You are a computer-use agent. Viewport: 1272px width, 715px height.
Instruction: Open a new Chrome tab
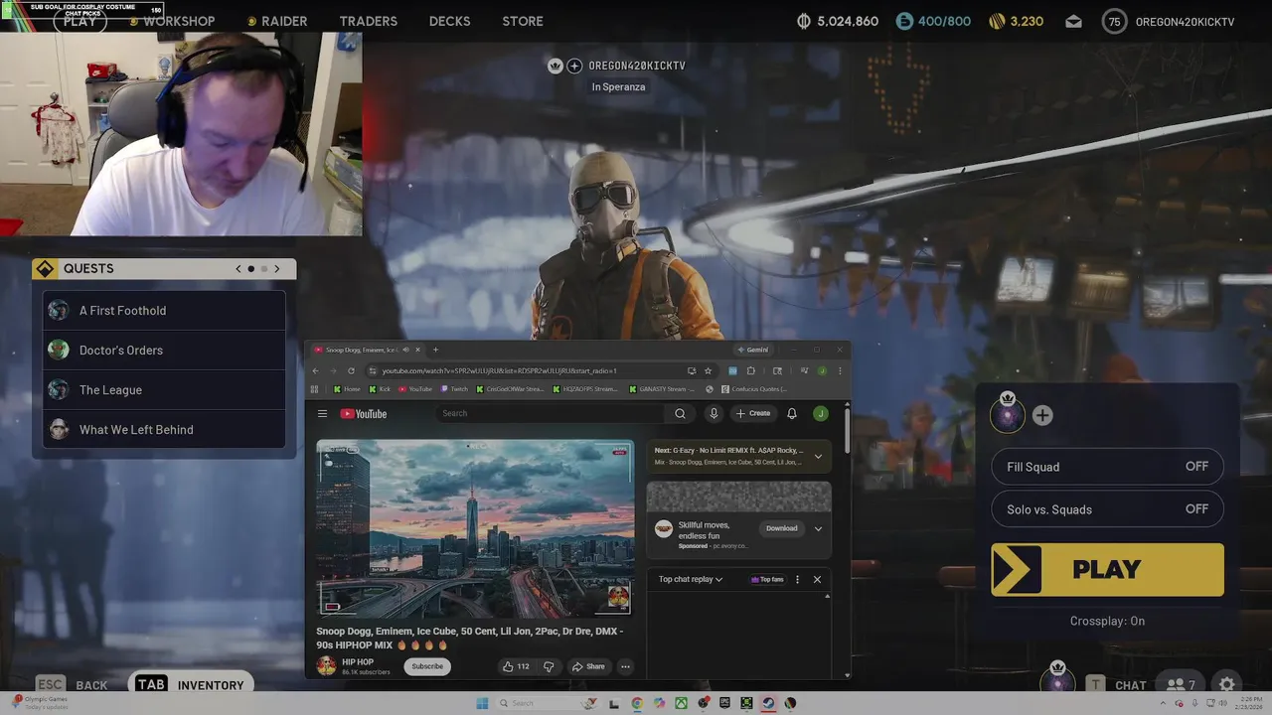point(435,350)
